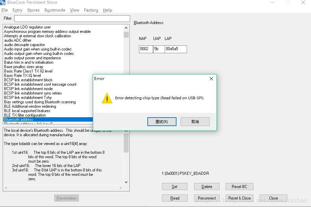Select 'Basic Rate Class1 TX IQ level'

[x=28, y=71]
